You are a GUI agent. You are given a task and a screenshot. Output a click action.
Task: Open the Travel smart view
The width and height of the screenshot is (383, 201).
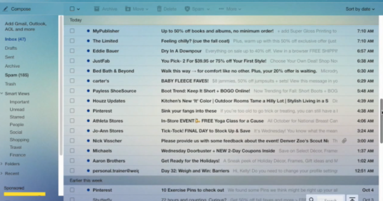[16, 147]
